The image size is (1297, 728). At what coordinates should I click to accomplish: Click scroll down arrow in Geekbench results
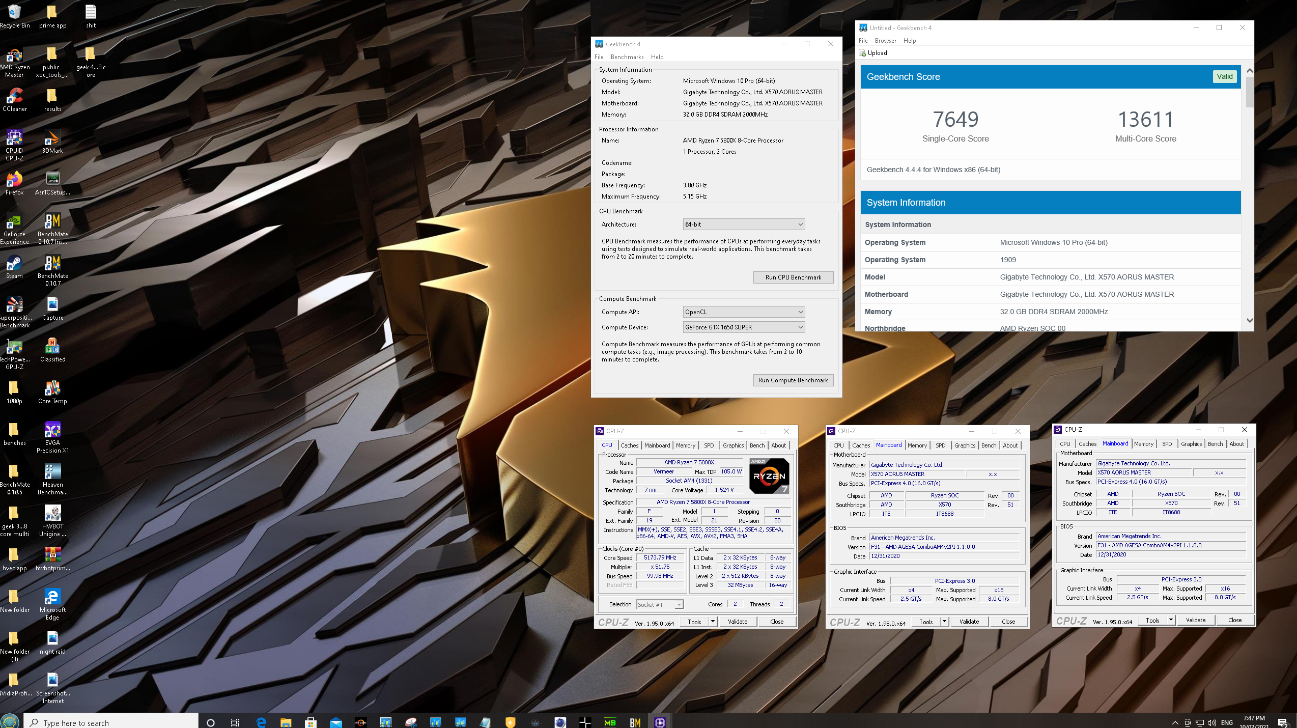click(x=1250, y=321)
